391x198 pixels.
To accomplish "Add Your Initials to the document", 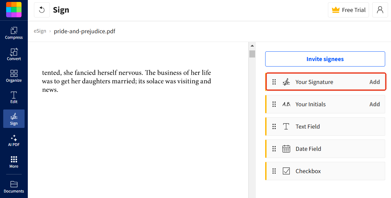I will [374, 104].
